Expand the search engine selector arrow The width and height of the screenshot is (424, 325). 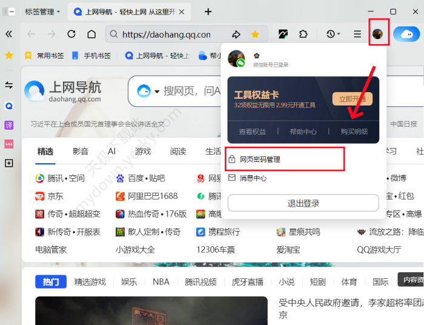point(157,92)
